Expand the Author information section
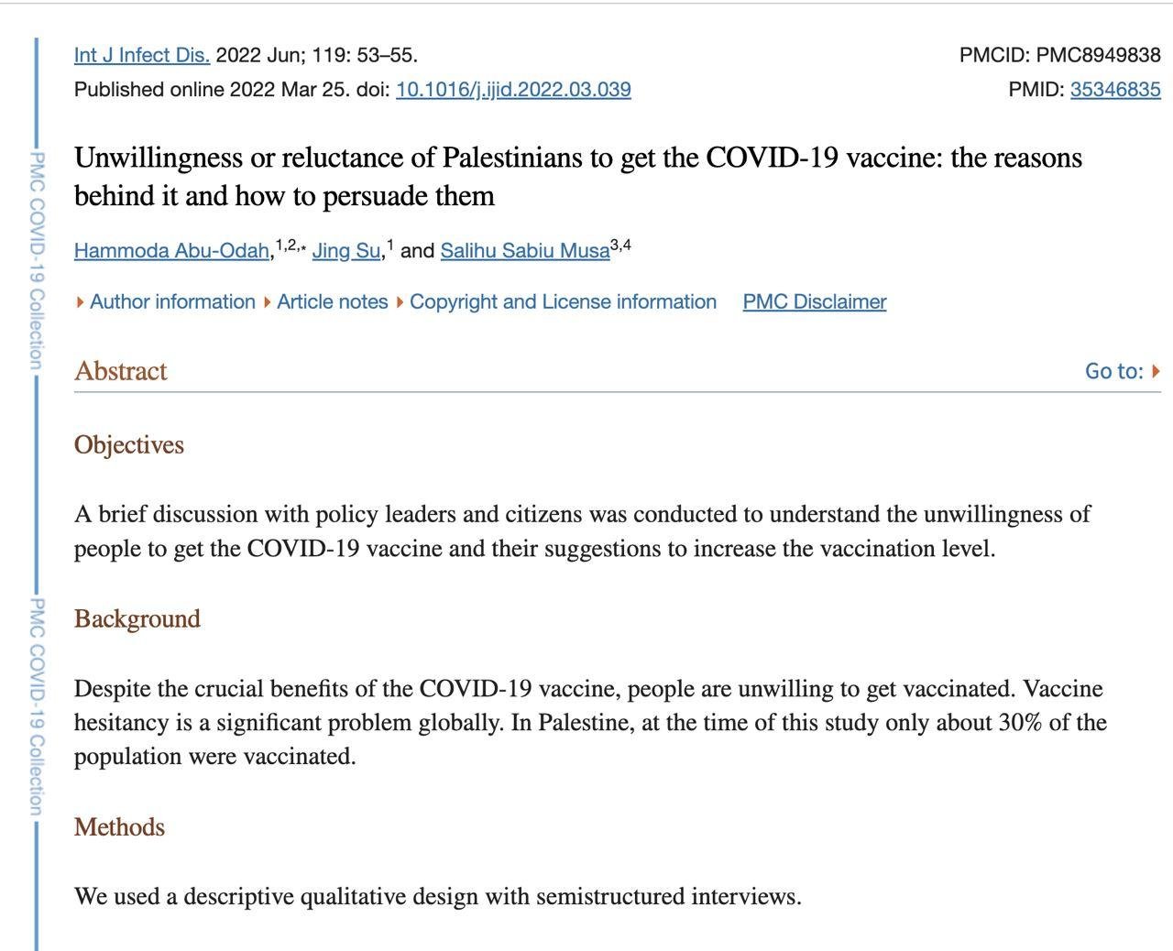The width and height of the screenshot is (1173, 951). coord(171,302)
